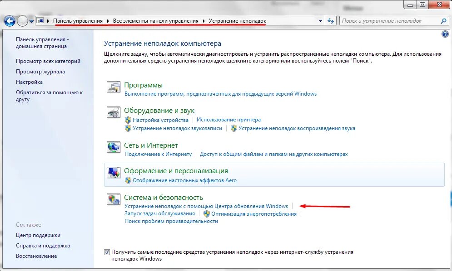Click the magnifier search icon
This screenshot has width=452, height=271.
444,21
